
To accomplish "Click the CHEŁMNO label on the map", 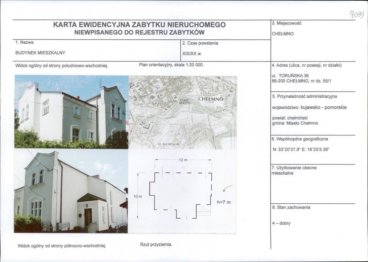I will (x=211, y=99).
